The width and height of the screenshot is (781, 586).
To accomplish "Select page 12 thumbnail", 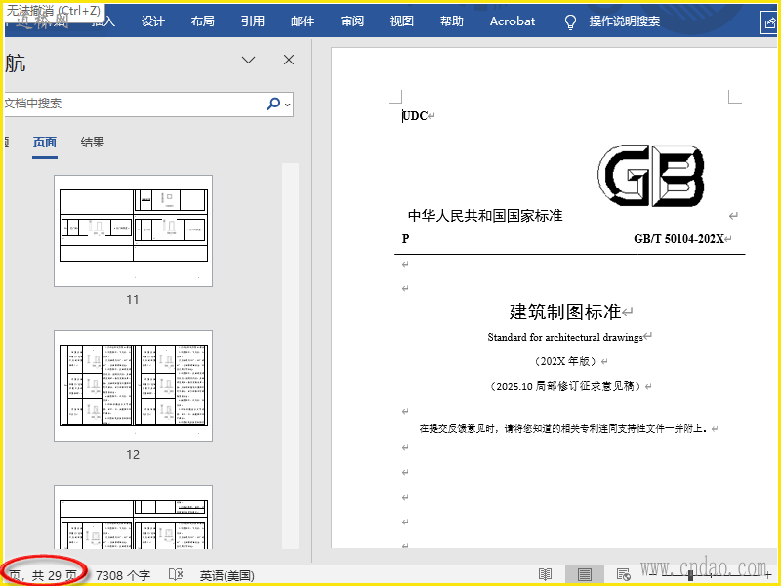I will (133, 386).
